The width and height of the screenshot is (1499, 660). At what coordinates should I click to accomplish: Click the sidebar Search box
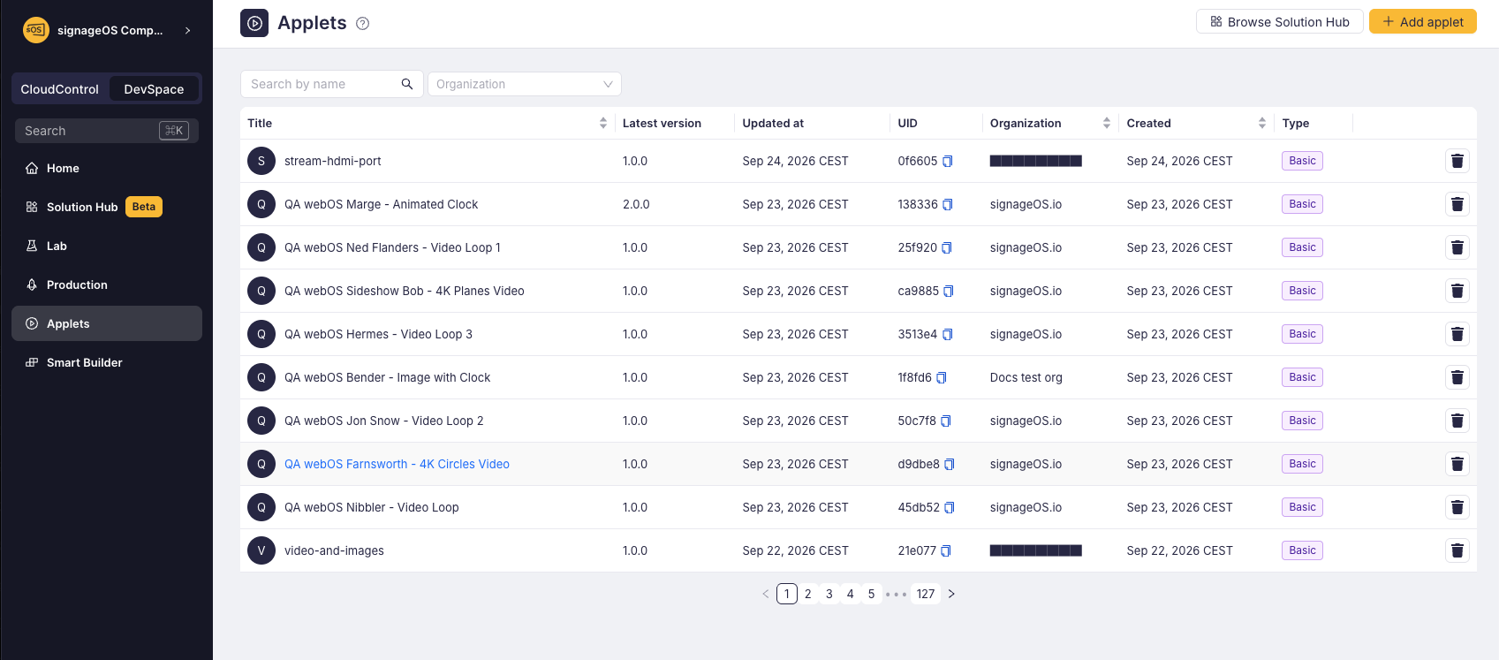click(x=107, y=131)
